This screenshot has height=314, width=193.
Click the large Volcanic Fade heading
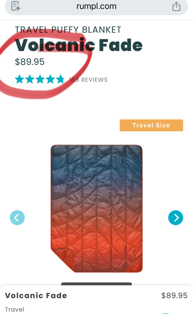coord(79,45)
